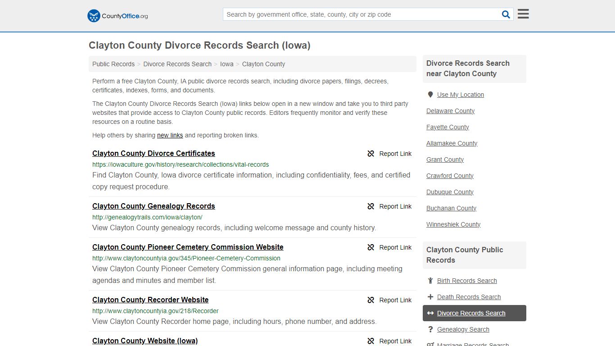Viewport: 615px width, 346px height.
Task: Open the Iowa breadcrumb
Action: pos(227,64)
